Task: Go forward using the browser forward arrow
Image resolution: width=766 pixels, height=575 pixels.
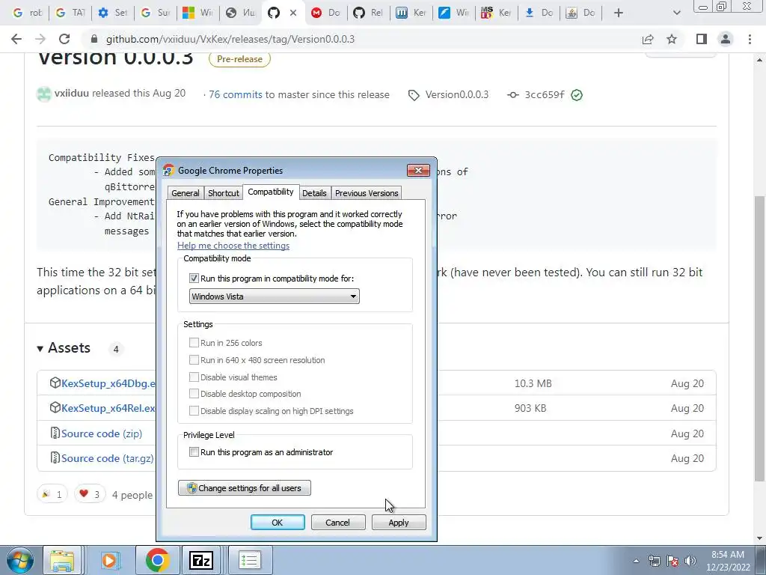Action: tap(40, 39)
